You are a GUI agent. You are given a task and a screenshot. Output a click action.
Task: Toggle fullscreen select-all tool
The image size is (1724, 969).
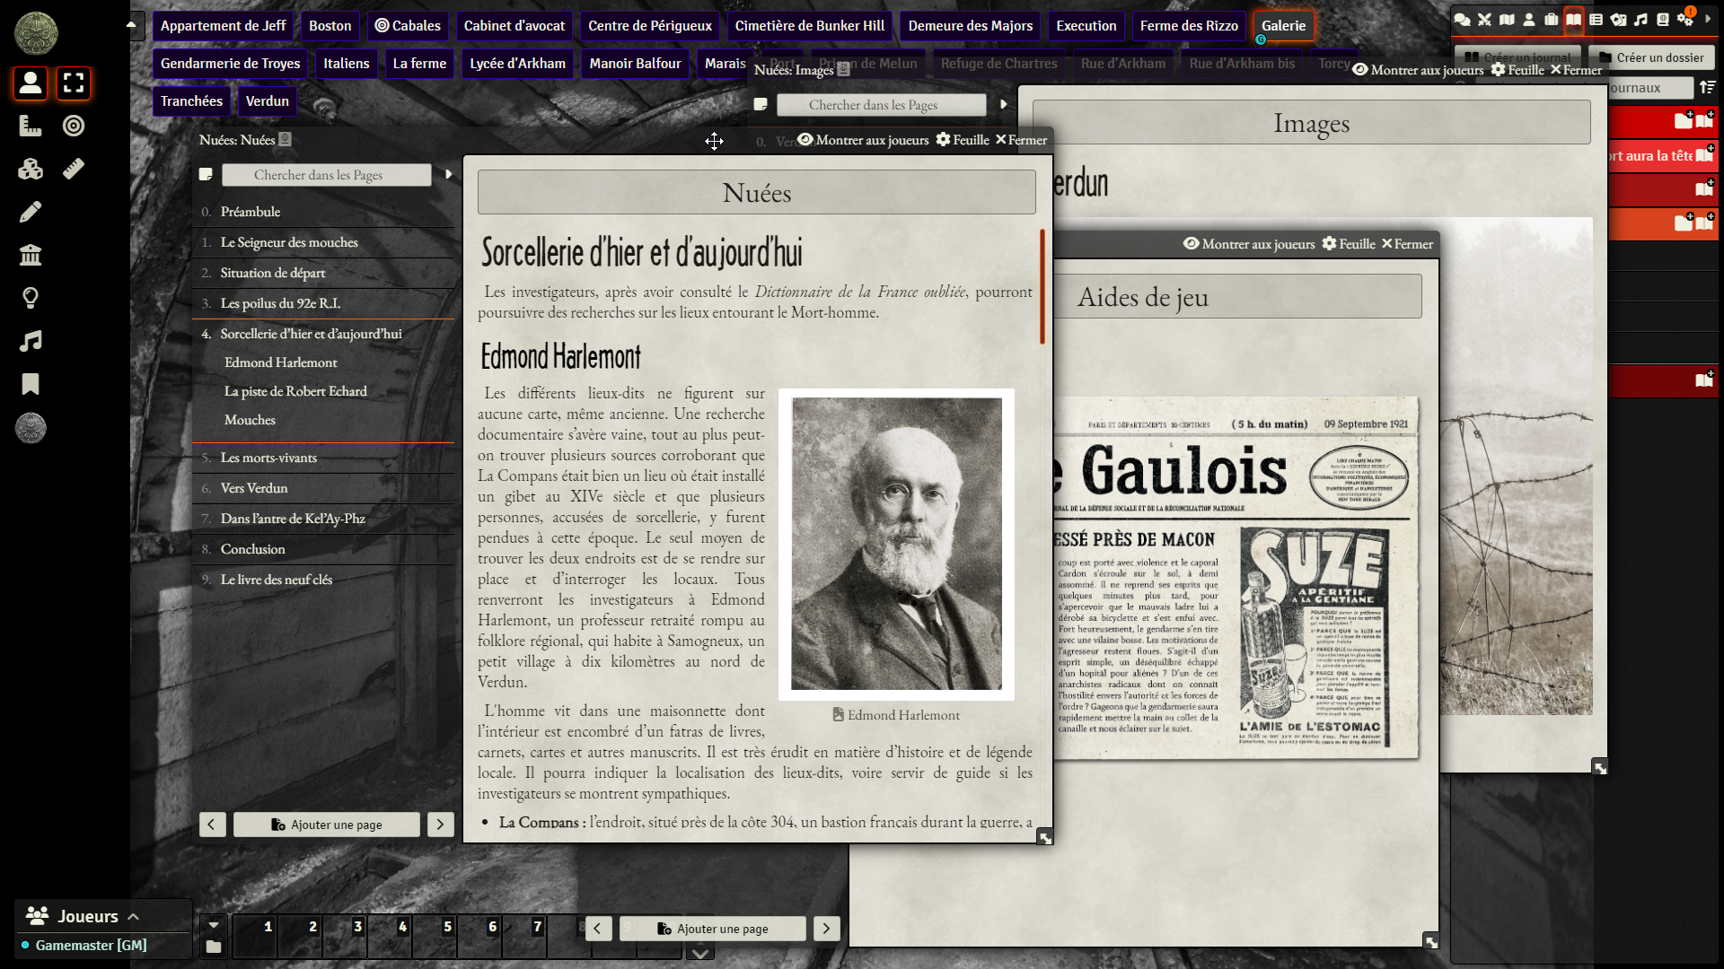point(74,83)
